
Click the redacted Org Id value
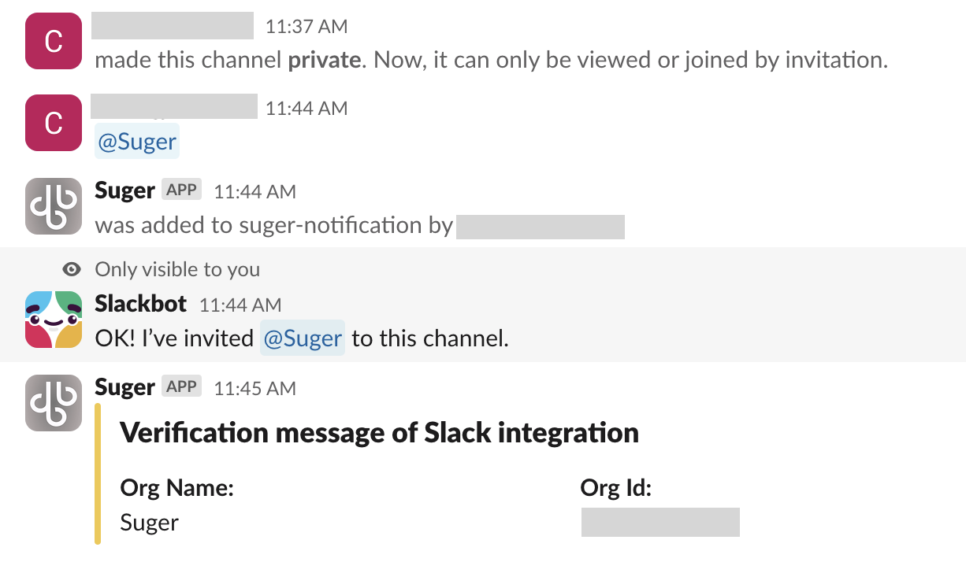click(660, 523)
